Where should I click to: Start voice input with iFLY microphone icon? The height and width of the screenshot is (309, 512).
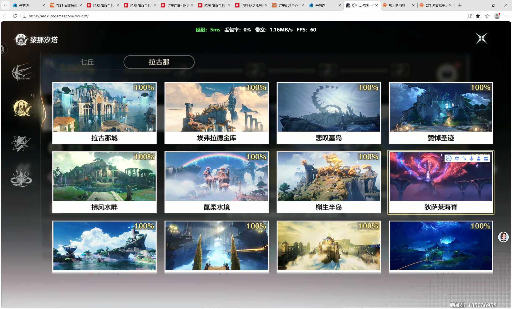pos(471,158)
